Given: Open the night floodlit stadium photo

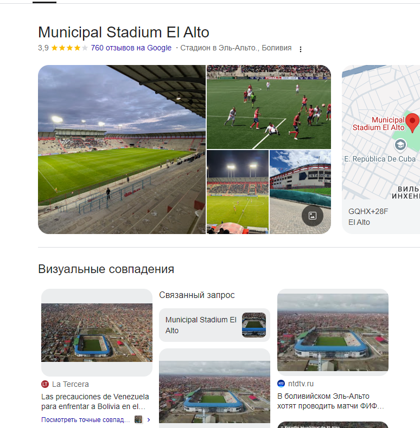Looking at the screenshot, I should [x=238, y=192].
